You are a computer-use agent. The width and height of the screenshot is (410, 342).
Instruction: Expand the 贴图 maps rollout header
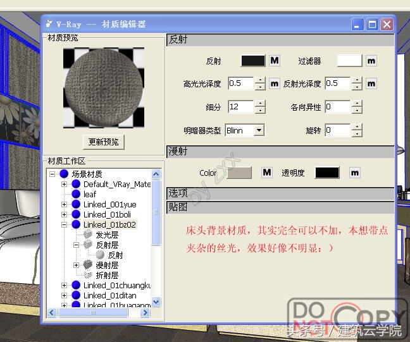pos(280,207)
